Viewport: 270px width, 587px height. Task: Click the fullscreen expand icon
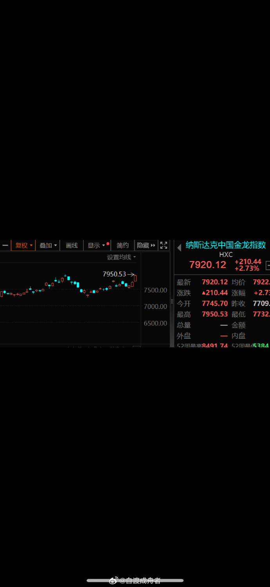pos(164,245)
